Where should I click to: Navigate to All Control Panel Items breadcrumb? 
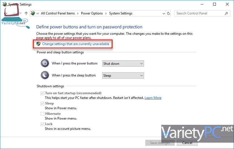click(58, 13)
